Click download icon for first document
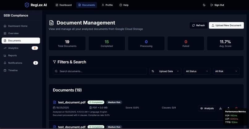249x129 pixels. coord(220,108)
